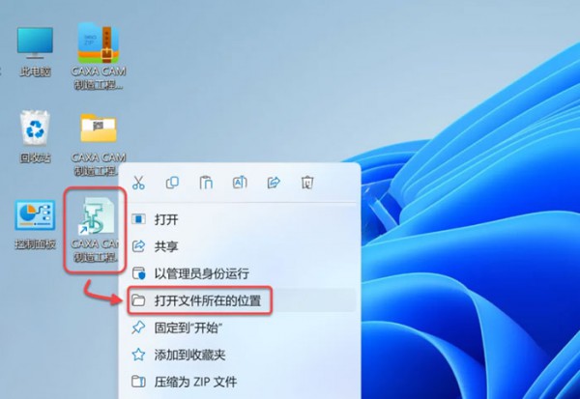Choose 打开文件所在的位置 menu entry
580x399 pixels.
coord(243,300)
